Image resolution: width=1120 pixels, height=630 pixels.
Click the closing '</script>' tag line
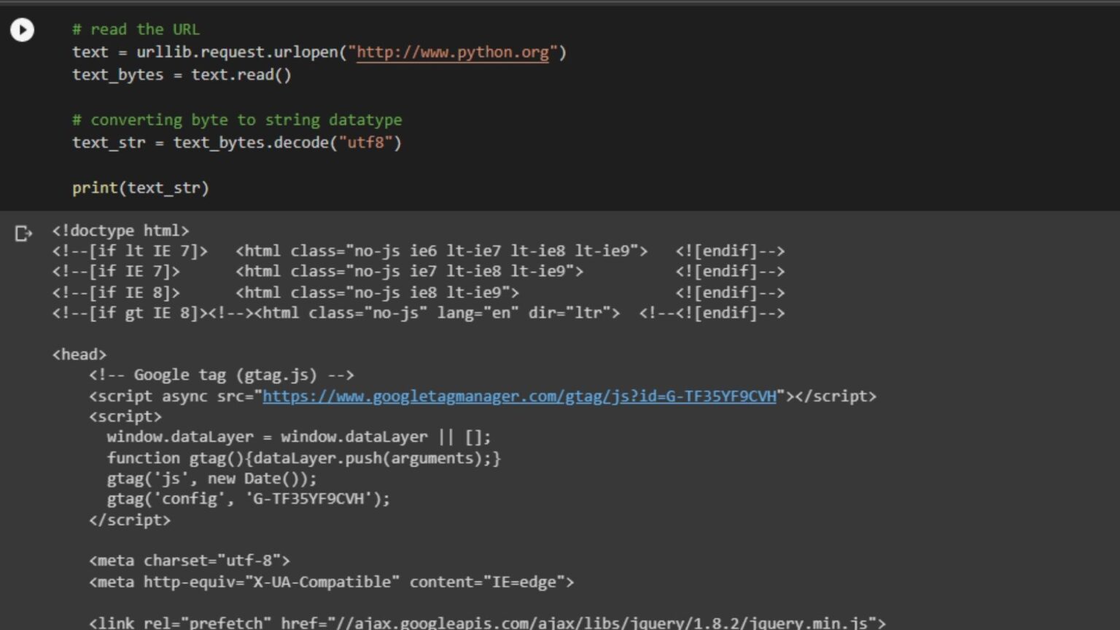pyautogui.click(x=130, y=521)
